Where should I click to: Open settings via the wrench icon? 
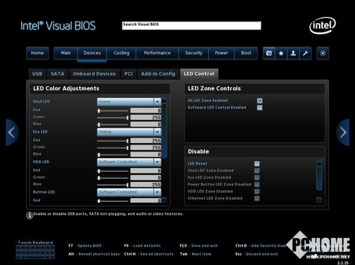pos(305,53)
